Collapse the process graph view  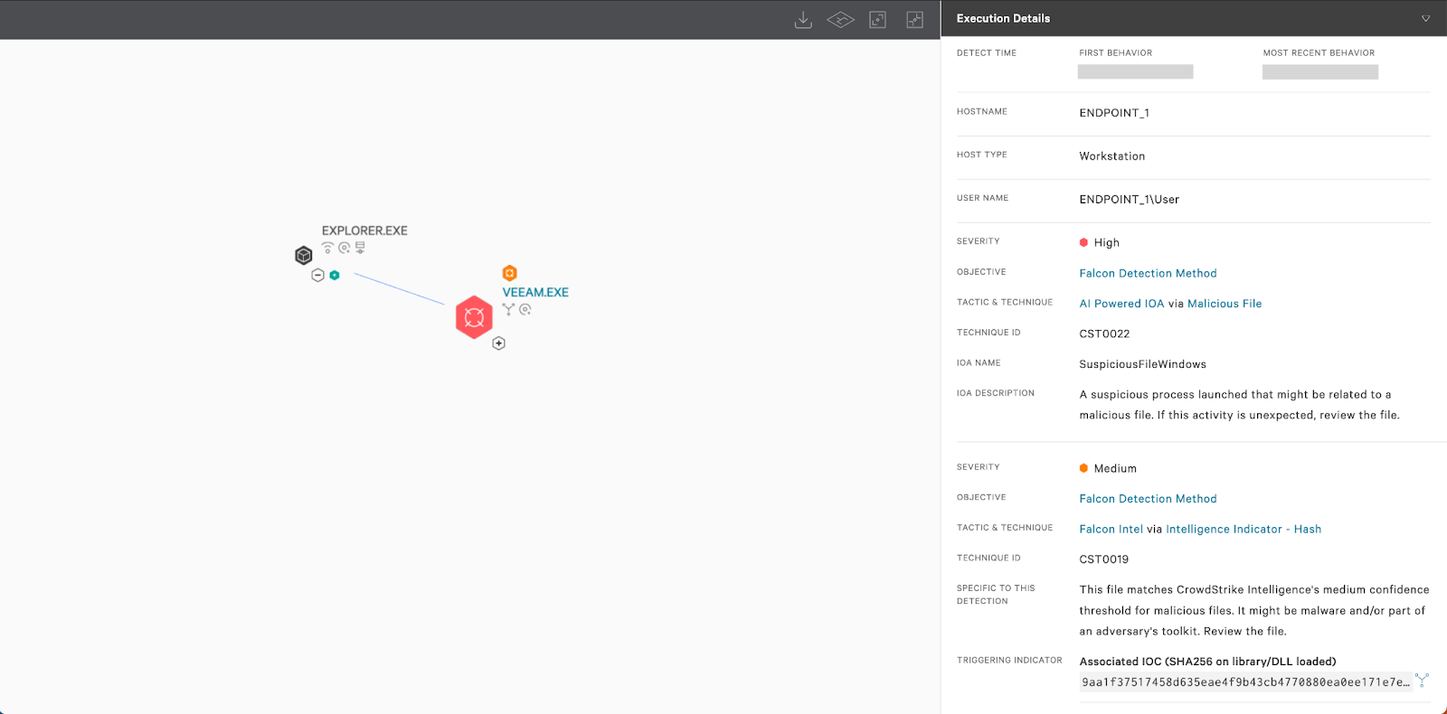[915, 20]
